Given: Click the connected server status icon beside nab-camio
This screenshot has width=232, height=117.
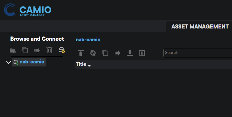Looking at the screenshot, I should [x=16, y=62].
